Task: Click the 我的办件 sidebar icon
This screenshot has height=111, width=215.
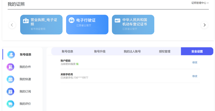Action: [10, 67]
